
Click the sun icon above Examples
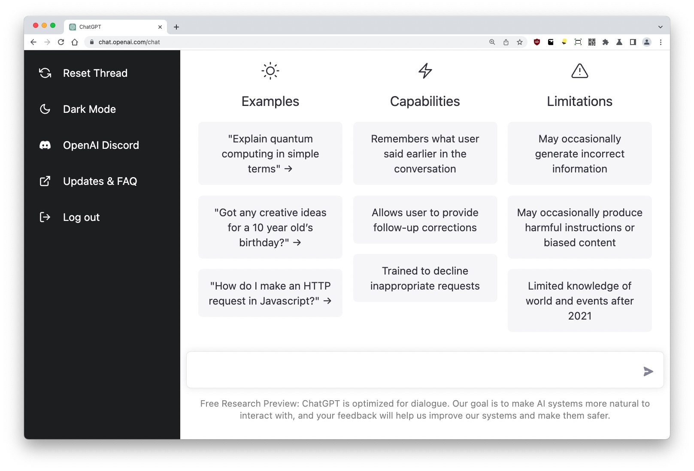pyautogui.click(x=270, y=71)
